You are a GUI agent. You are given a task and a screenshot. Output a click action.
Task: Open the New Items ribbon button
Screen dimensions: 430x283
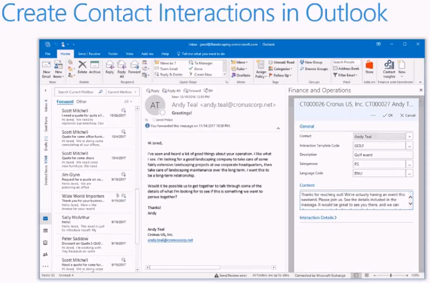pos(58,69)
